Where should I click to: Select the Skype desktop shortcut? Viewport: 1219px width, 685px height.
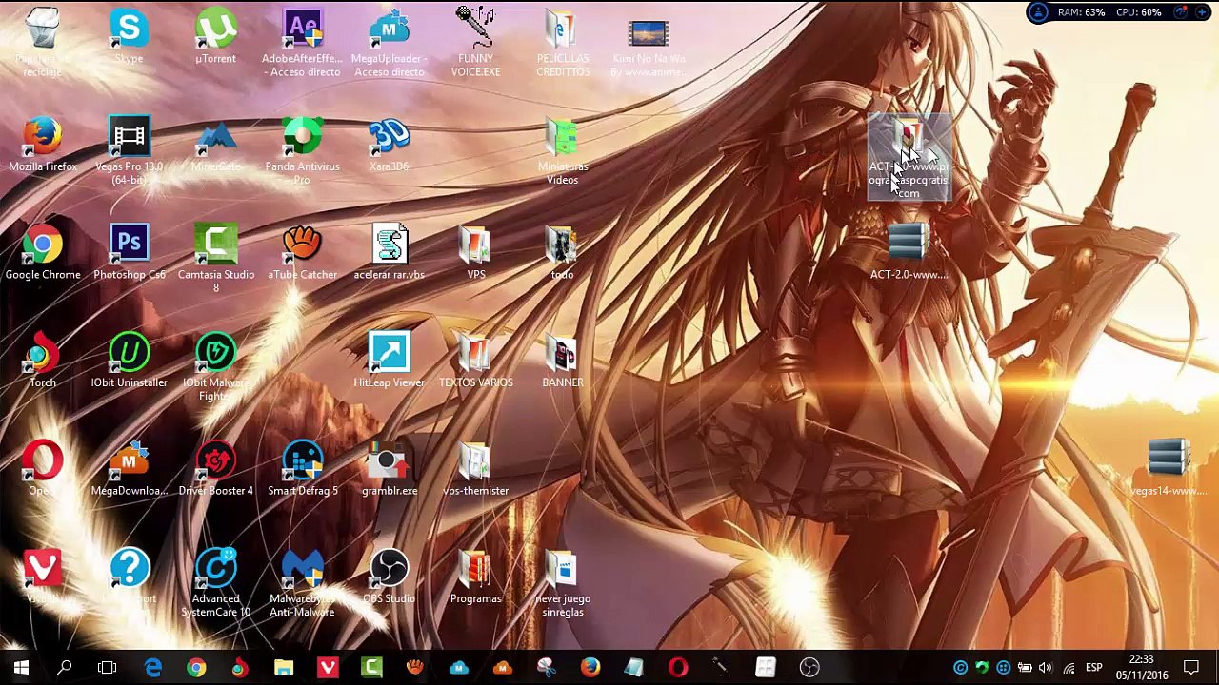tap(129, 38)
